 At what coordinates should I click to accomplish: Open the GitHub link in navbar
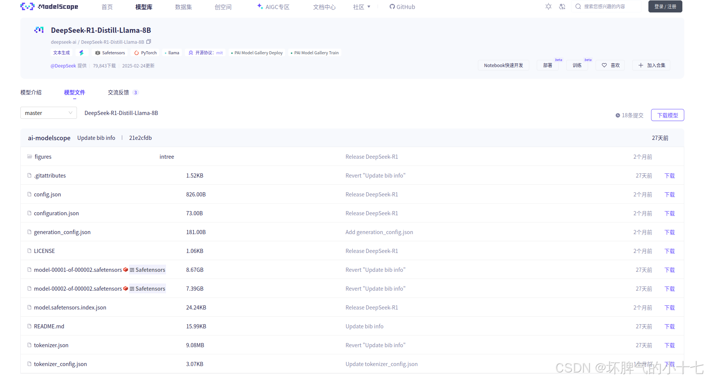point(402,7)
